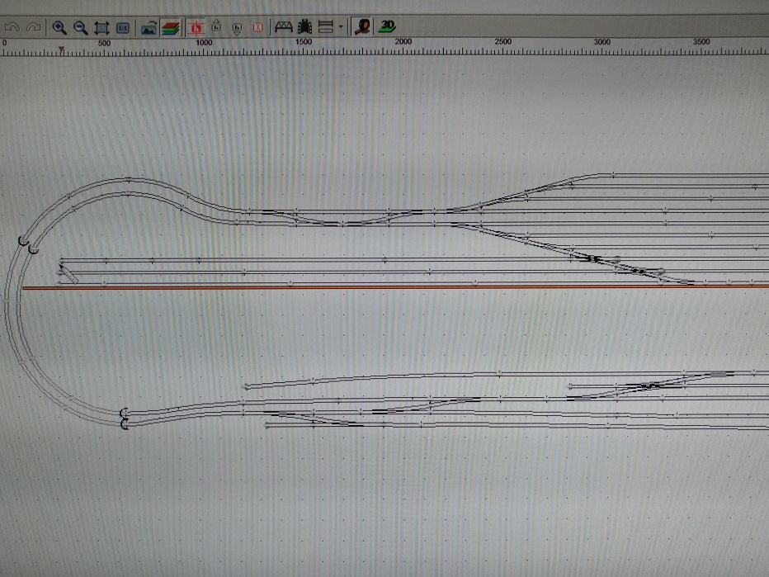Set zoom to 1:1 scale
Image resolution: width=769 pixels, height=577 pixels.
coord(122,27)
